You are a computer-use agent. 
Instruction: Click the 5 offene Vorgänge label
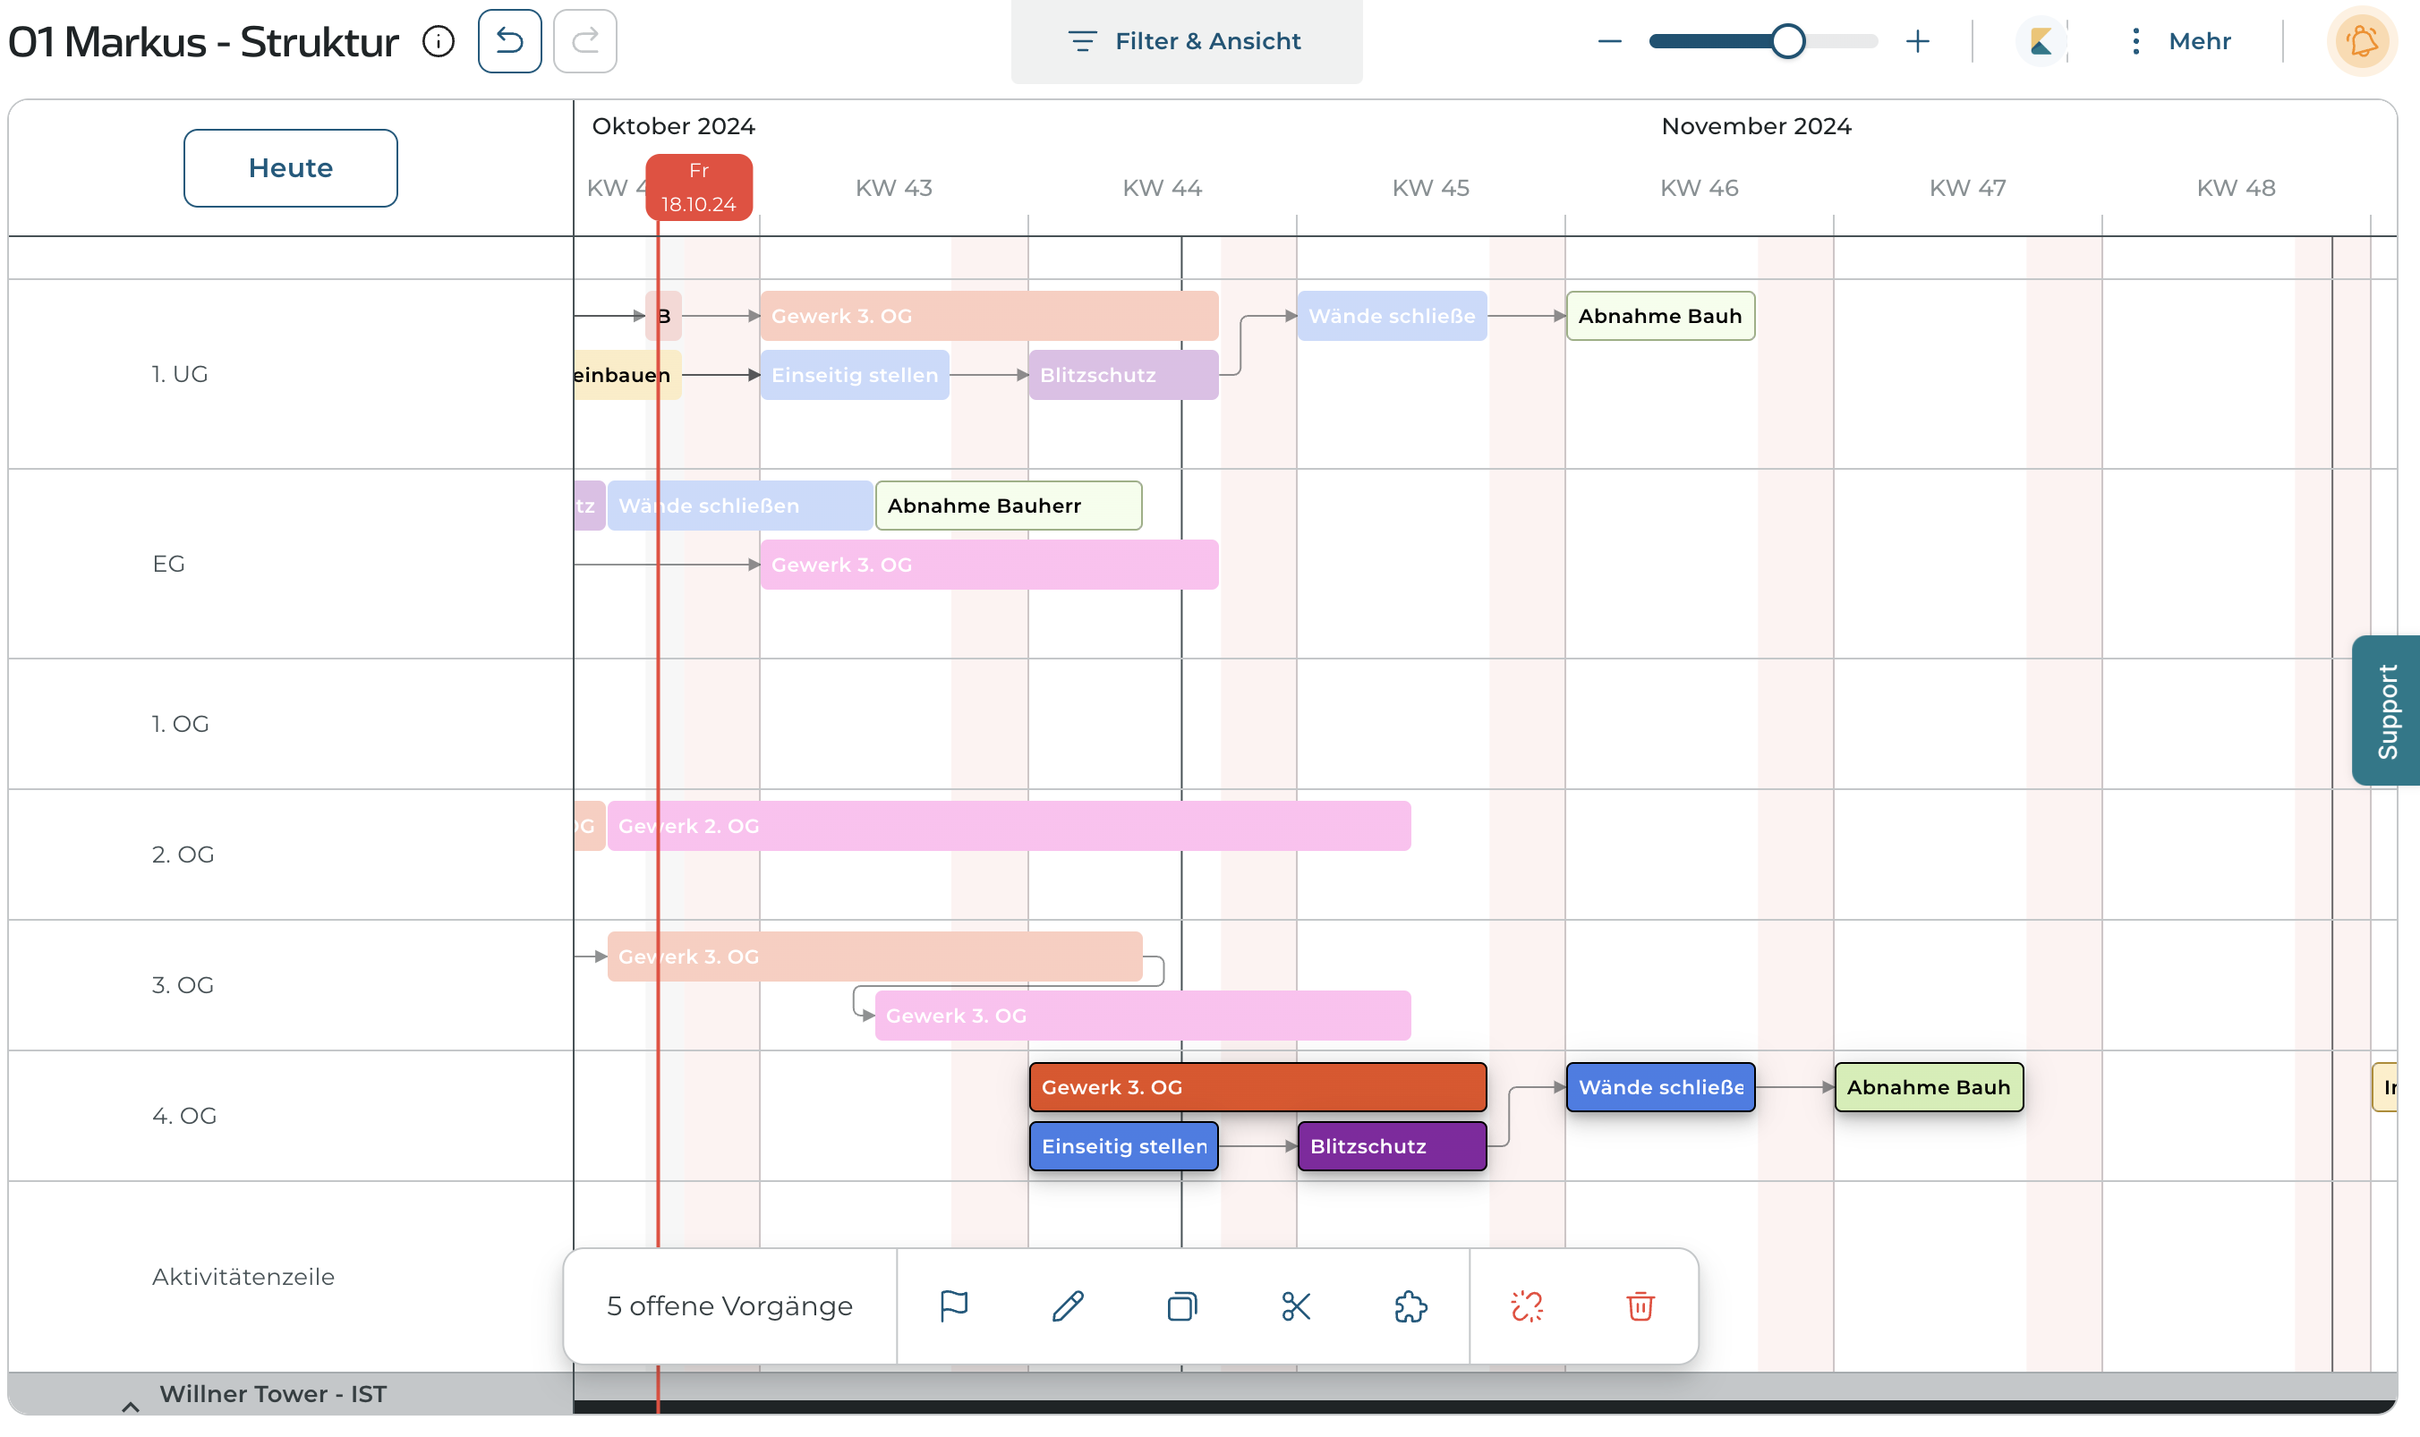[x=730, y=1306]
